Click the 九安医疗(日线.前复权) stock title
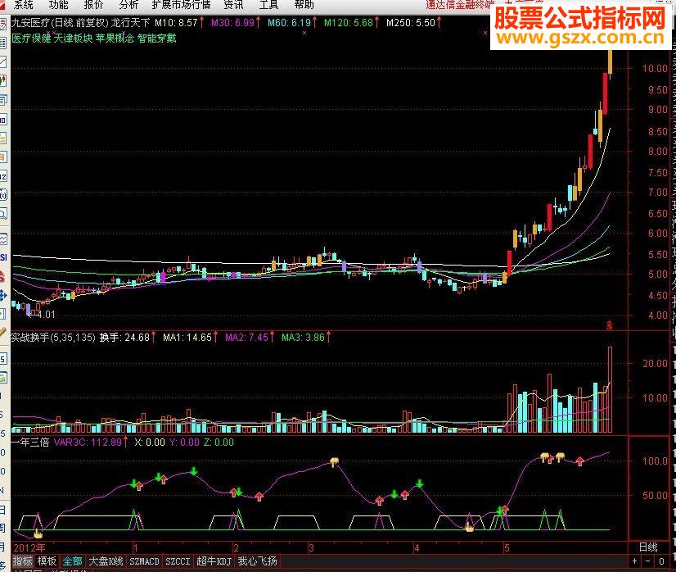 point(60,22)
